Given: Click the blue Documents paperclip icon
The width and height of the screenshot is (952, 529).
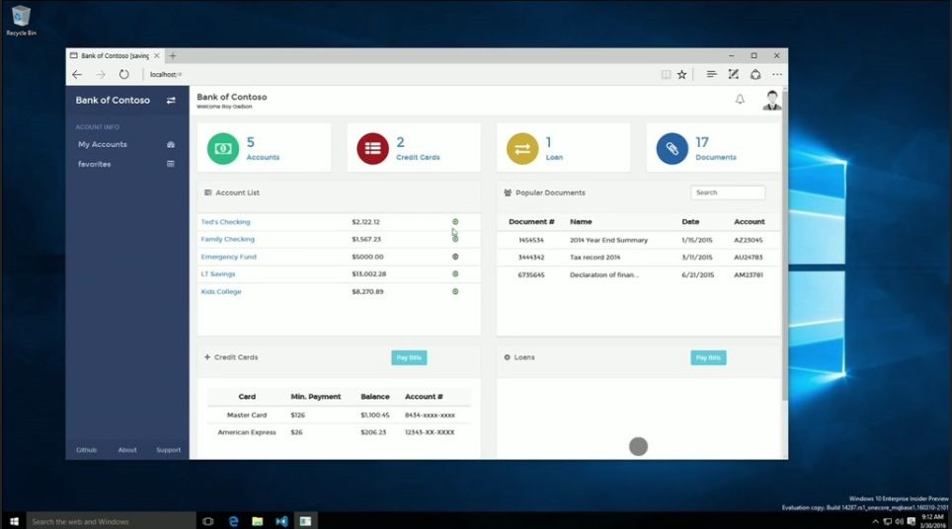Looking at the screenshot, I should pos(673,149).
